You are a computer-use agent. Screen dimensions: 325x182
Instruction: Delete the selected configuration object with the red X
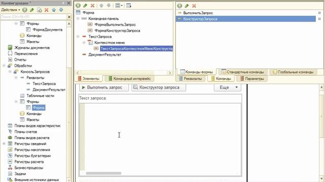(x=46, y=10)
